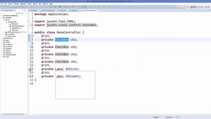Image resolution: width=211 pixels, height=119 pixels.
Task: Open the Run menu
Action: 40,4
